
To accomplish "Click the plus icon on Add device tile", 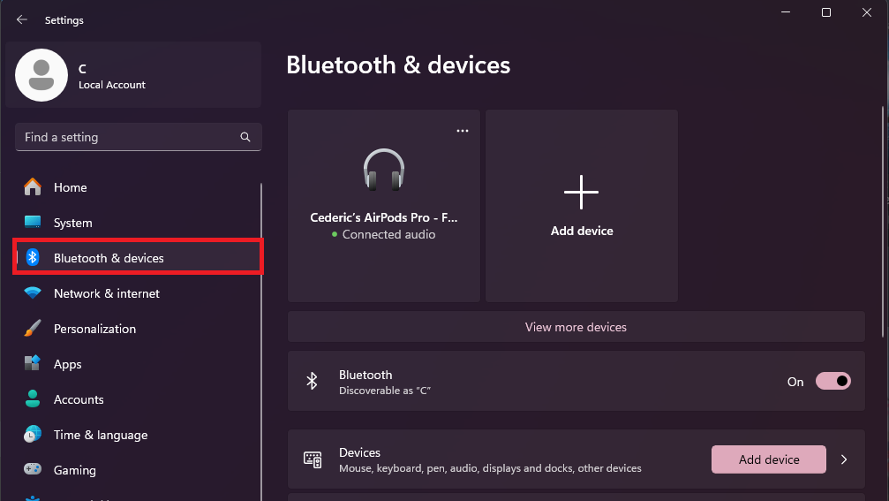I will (x=581, y=192).
